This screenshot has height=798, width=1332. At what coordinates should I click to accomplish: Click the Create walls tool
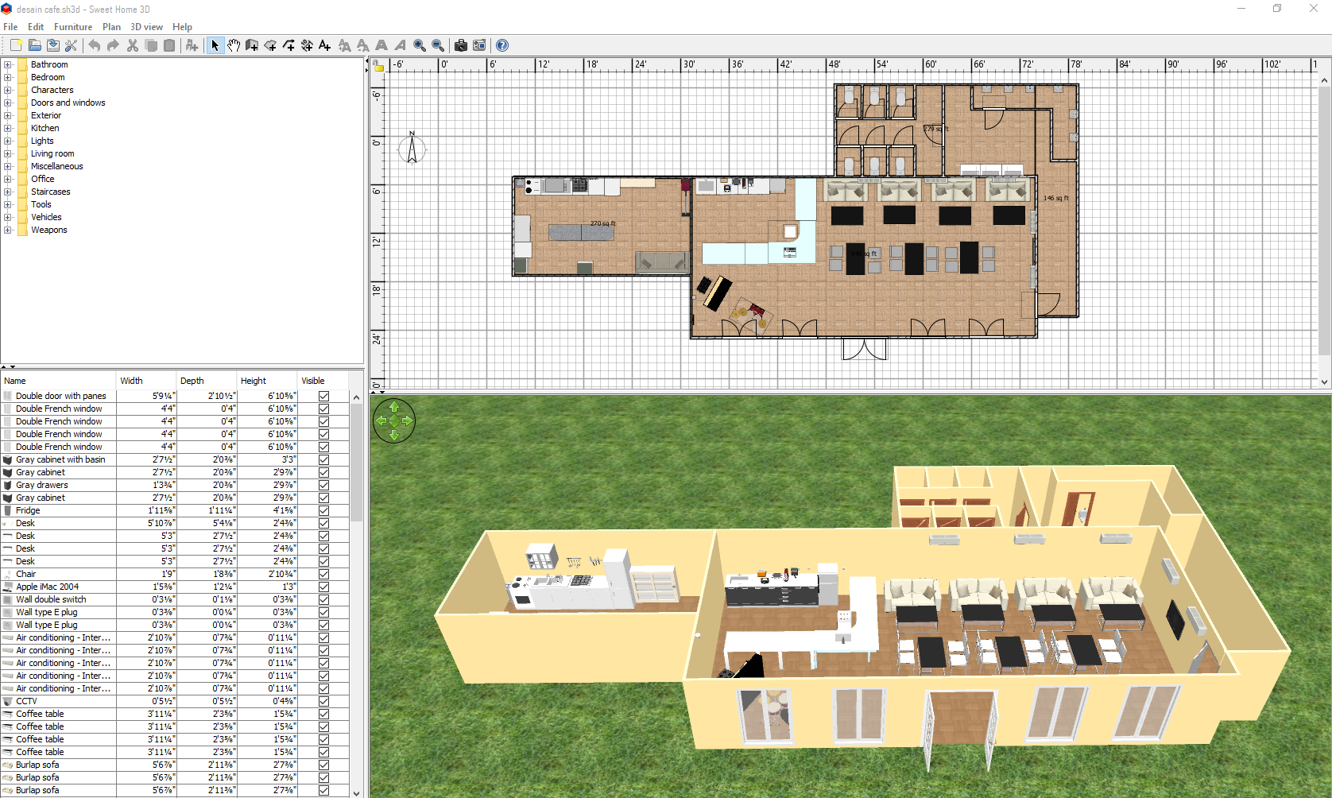pyautogui.click(x=252, y=45)
